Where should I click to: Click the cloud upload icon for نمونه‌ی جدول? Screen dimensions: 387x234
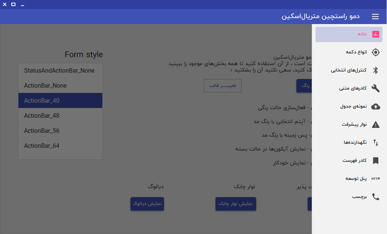(376, 106)
